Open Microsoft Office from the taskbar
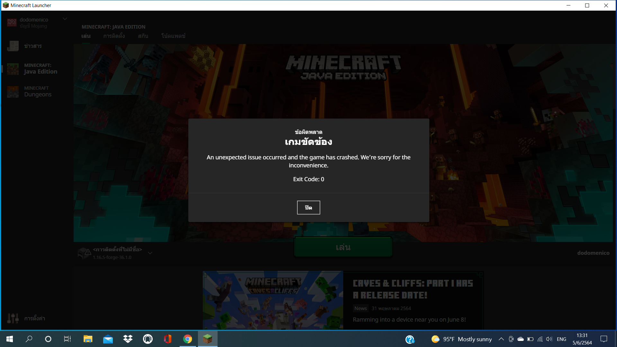This screenshot has width=617, height=347. pyautogui.click(x=168, y=339)
